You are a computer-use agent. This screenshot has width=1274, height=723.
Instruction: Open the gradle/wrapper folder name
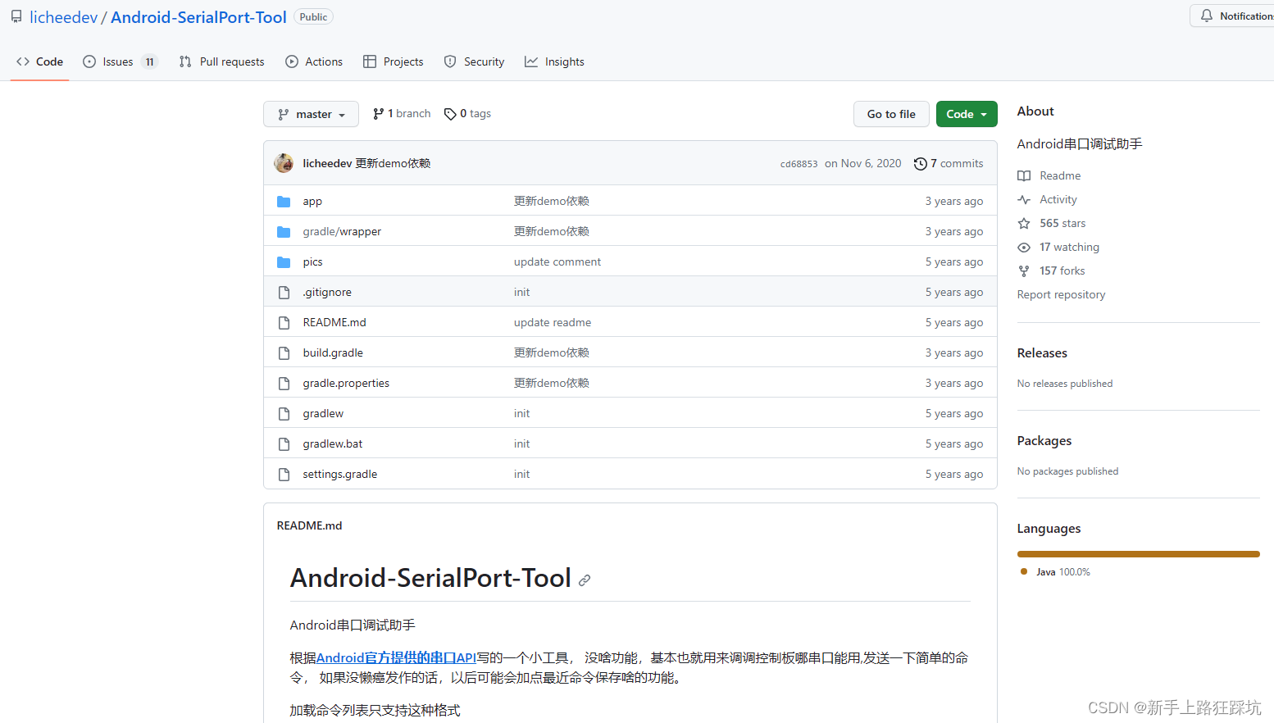[x=342, y=231]
